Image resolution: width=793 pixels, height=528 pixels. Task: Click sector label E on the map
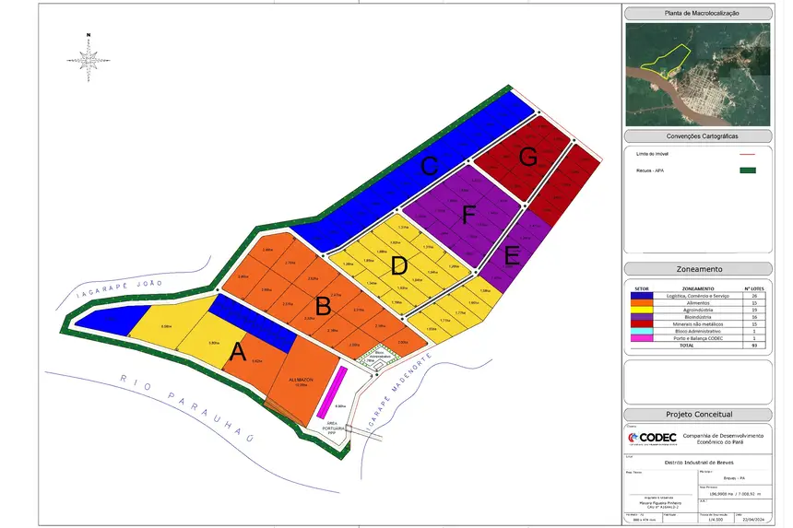tap(512, 252)
